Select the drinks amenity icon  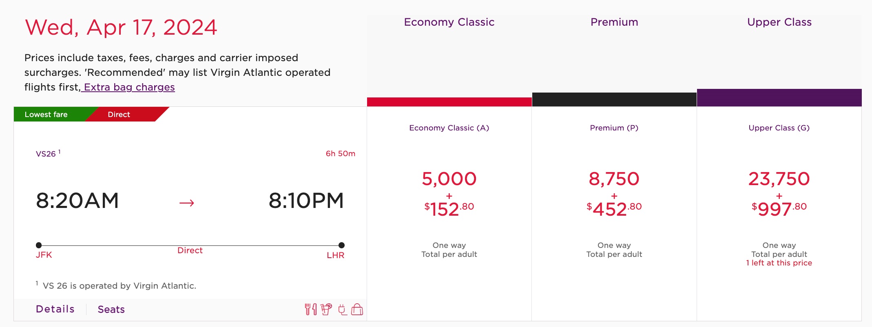[x=326, y=309]
